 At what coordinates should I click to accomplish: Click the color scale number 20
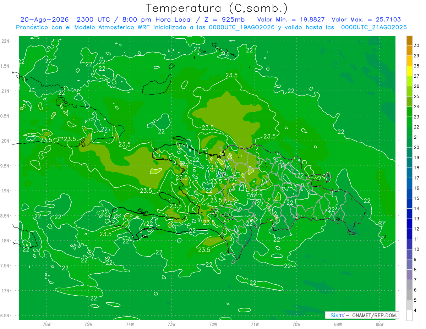point(417,147)
